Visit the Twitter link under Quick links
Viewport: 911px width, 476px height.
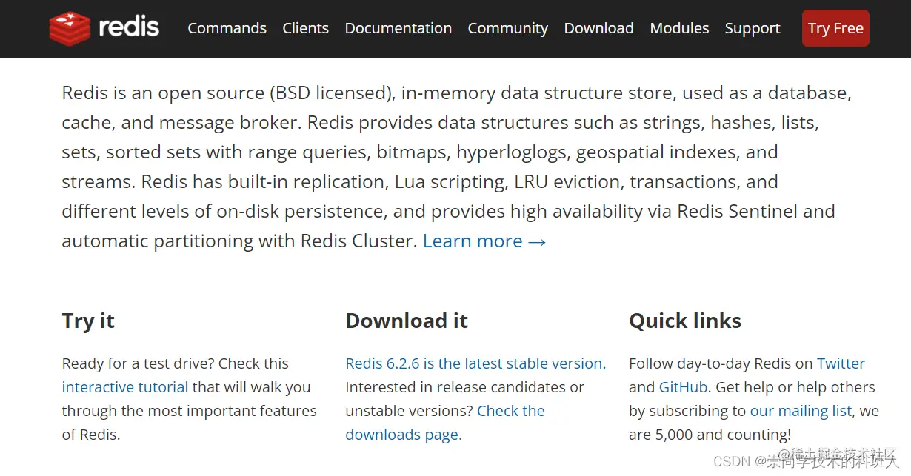(x=841, y=363)
